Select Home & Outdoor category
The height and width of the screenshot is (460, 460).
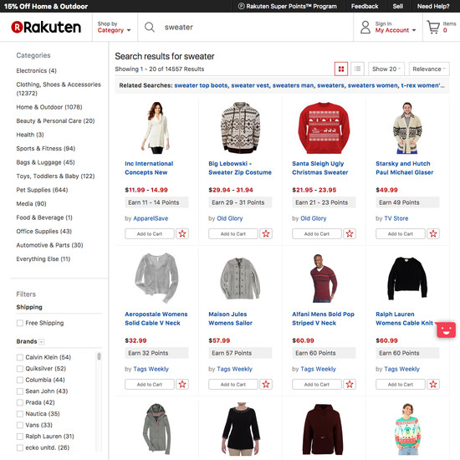click(x=49, y=107)
